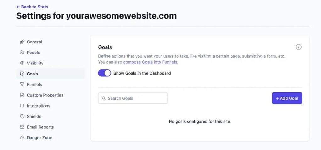Open the General settings tab

click(x=34, y=42)
